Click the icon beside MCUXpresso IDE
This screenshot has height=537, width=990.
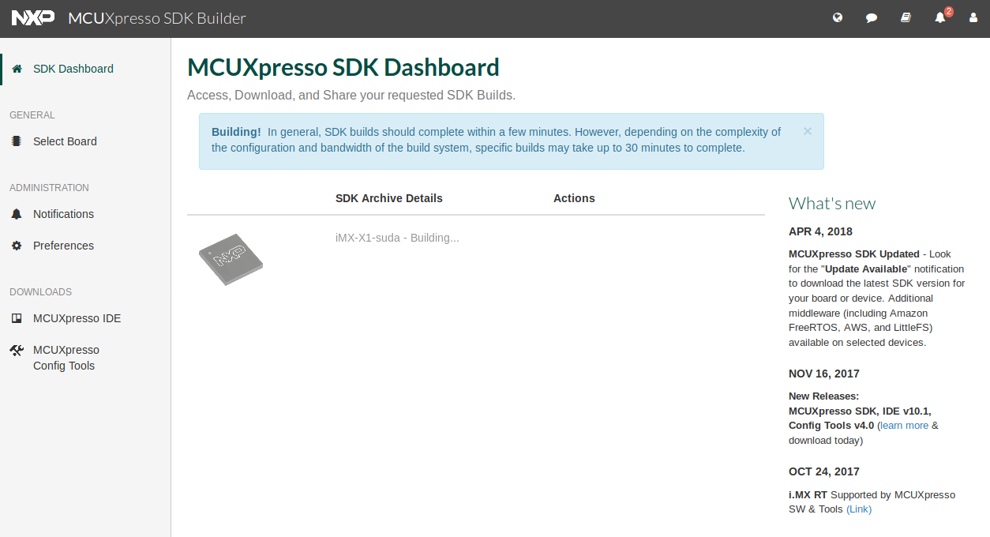pos(17,318)
